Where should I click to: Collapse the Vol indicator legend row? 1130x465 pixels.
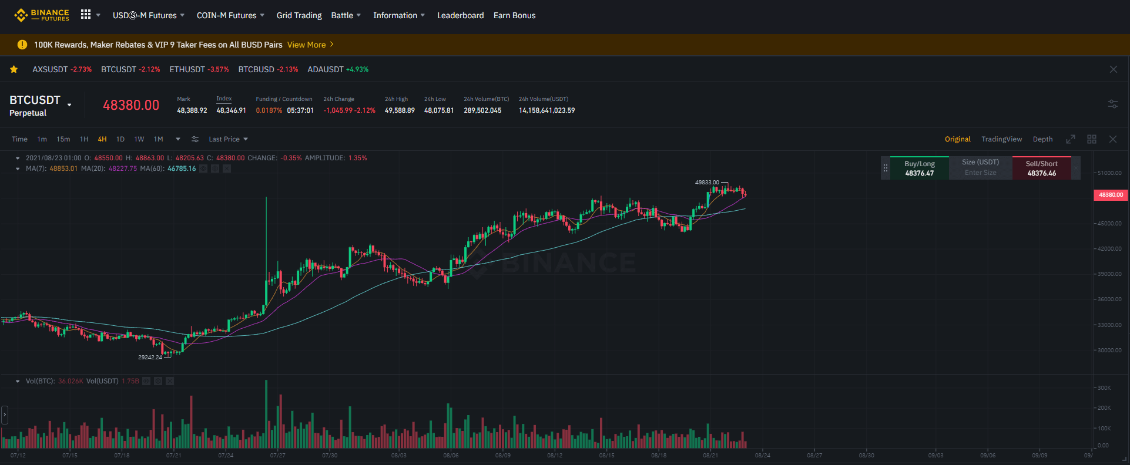click(18, 381)
